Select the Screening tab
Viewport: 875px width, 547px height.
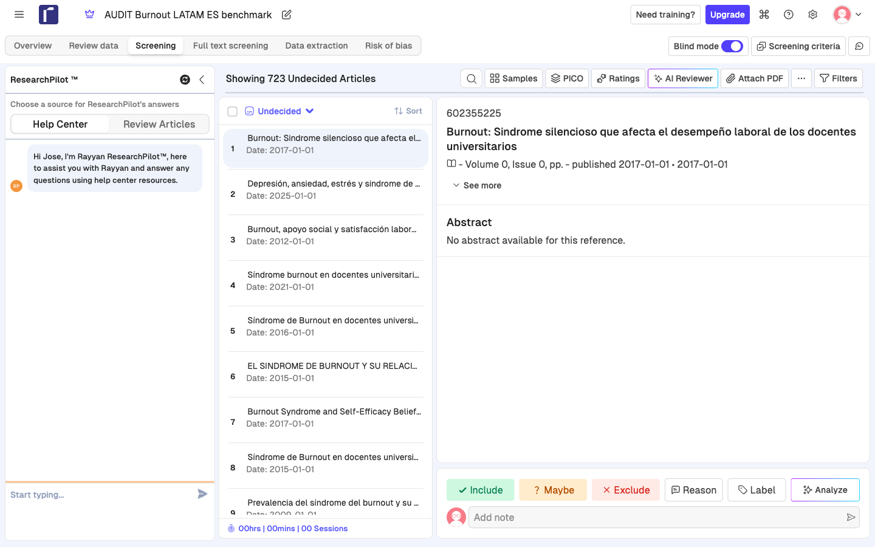tap(156, 46)
